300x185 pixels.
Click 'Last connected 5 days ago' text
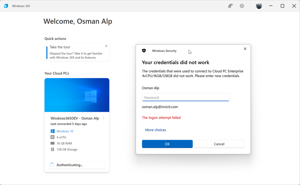click(x=69, y=124)
